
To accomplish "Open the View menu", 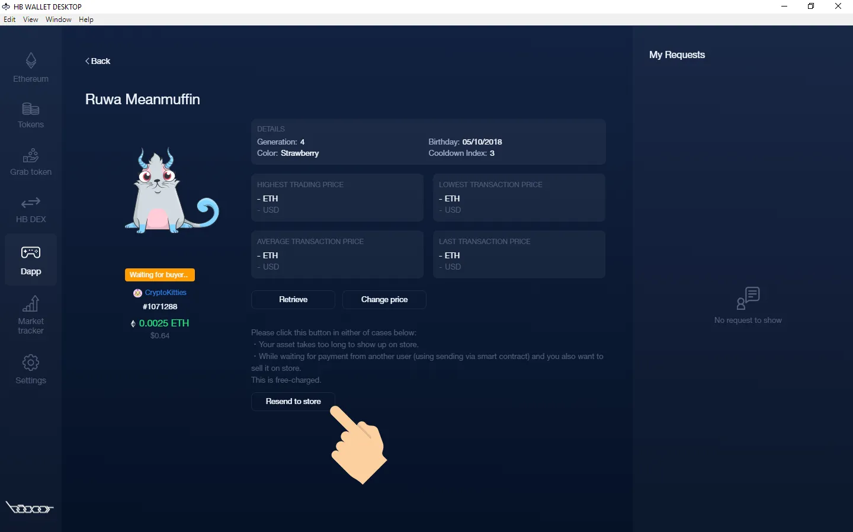I will pyautogui.click(x=30, y=20).
